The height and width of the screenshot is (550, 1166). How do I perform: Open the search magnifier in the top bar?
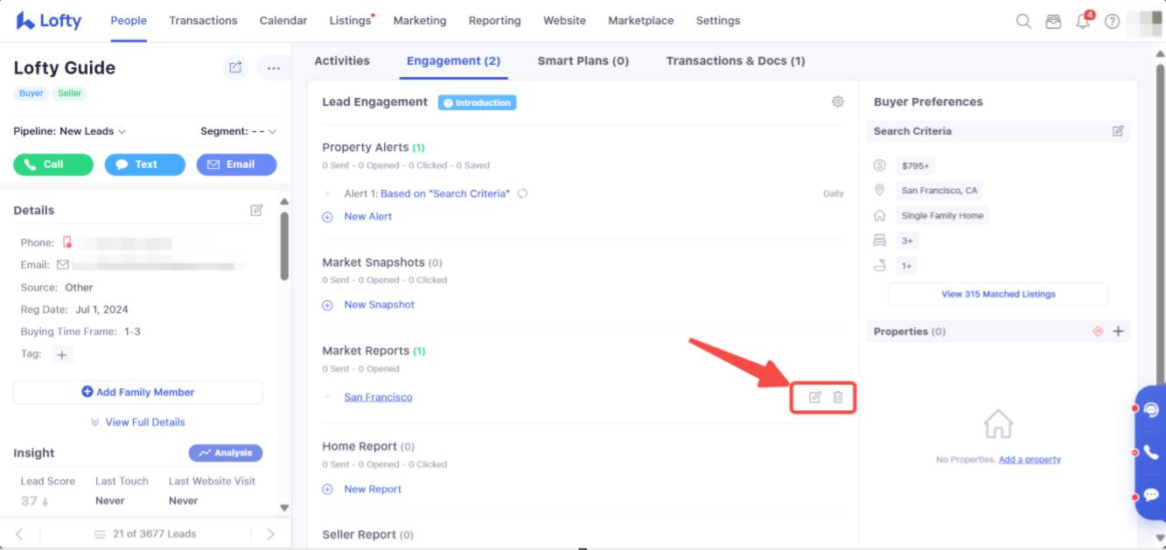point(1023,21)
